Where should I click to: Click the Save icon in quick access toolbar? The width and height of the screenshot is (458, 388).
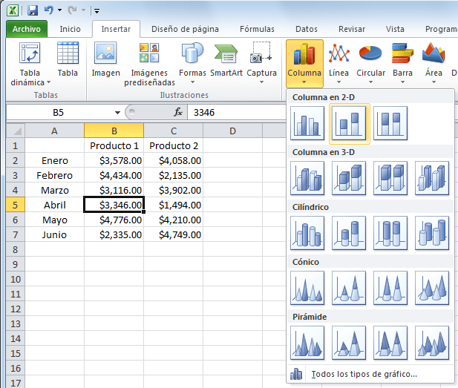(x=33, y=10)
